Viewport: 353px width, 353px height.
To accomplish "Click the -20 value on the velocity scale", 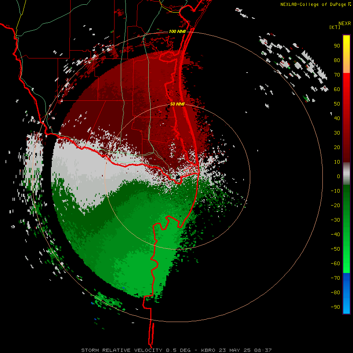I will pos(335,205).
